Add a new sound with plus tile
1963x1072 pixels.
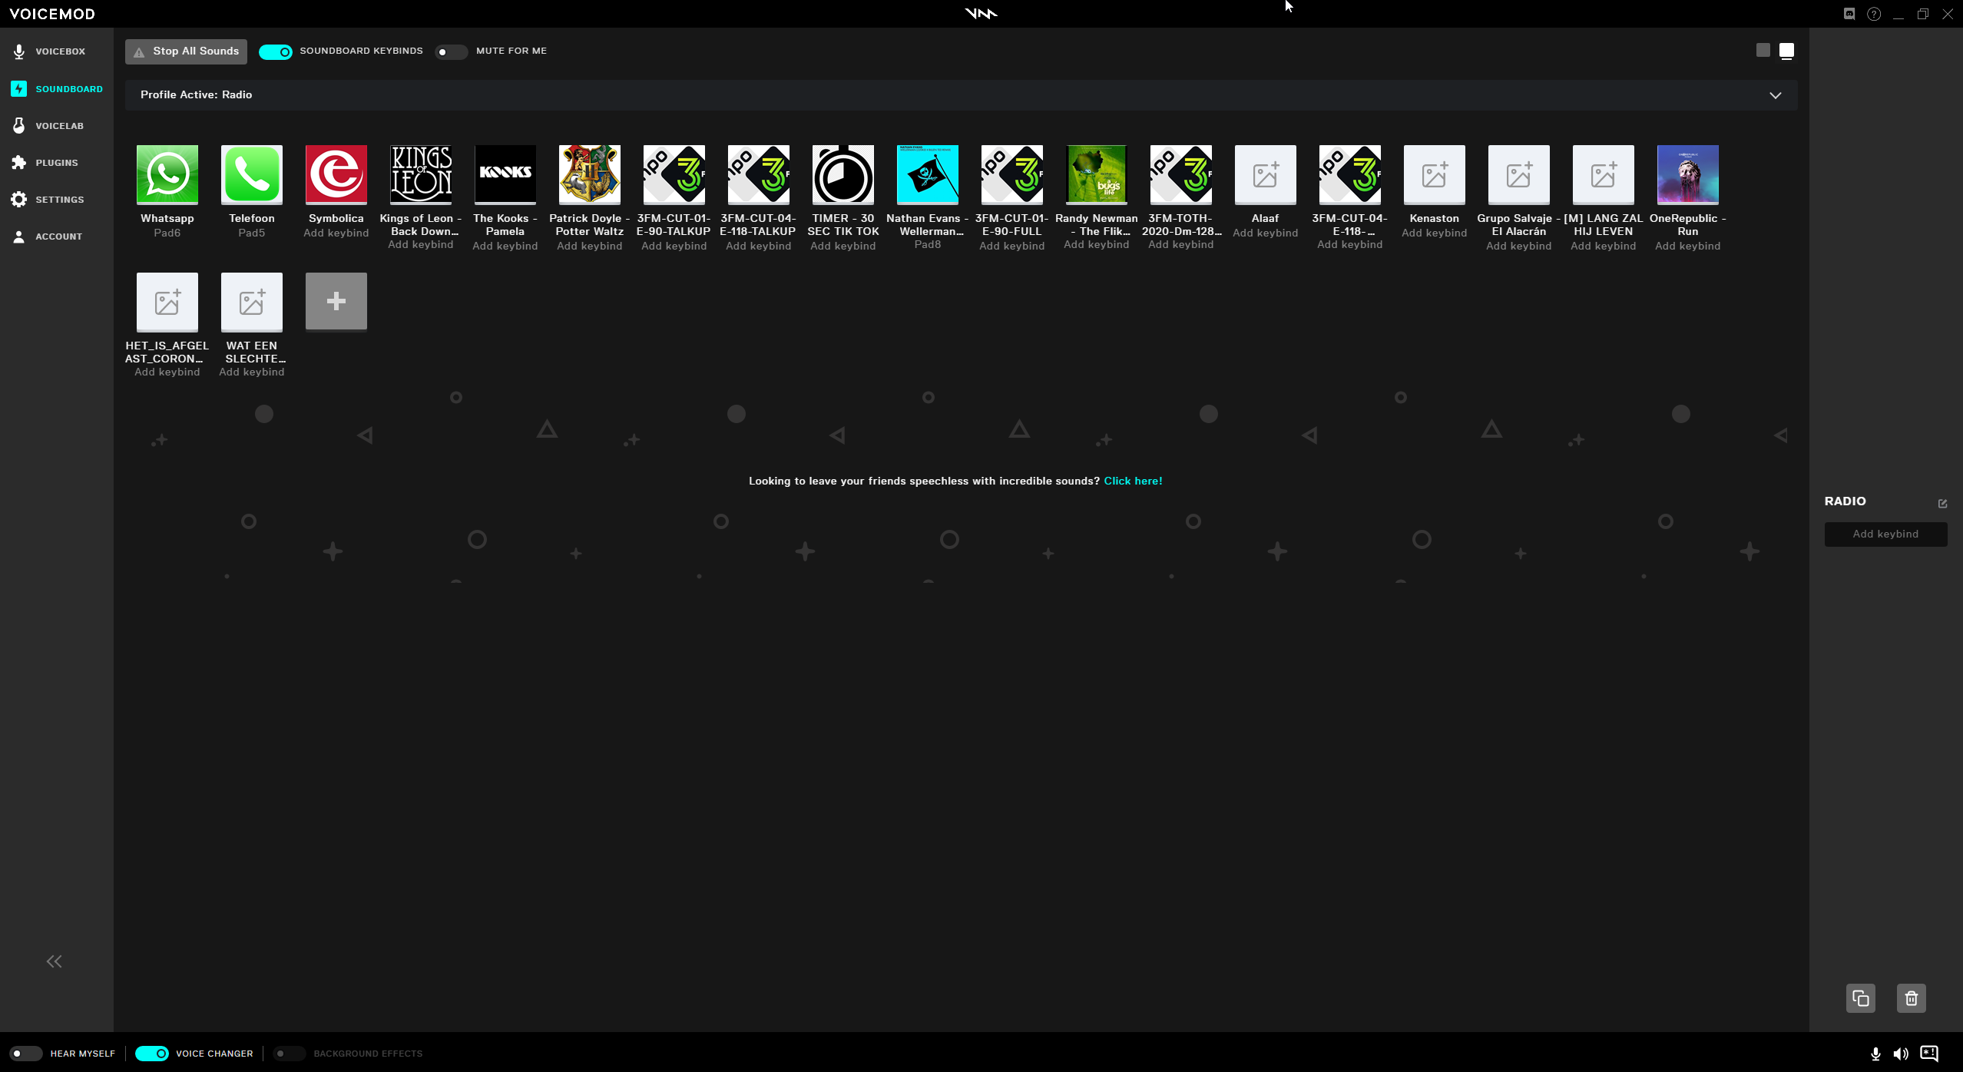(336, 301)
